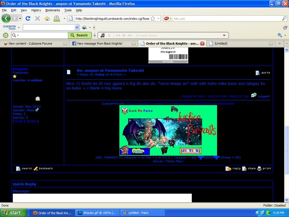Click the music note audio icon
Screen dimensions: 289x217
[x=102, y=35]
